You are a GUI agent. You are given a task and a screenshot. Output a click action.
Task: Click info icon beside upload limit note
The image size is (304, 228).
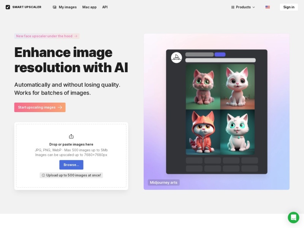(43, 175)
